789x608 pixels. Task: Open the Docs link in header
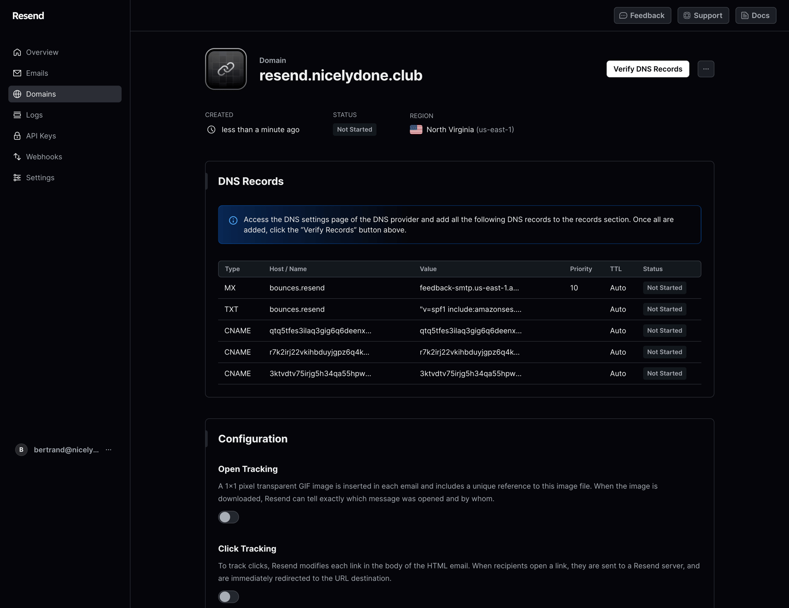[x=755, y=15]
